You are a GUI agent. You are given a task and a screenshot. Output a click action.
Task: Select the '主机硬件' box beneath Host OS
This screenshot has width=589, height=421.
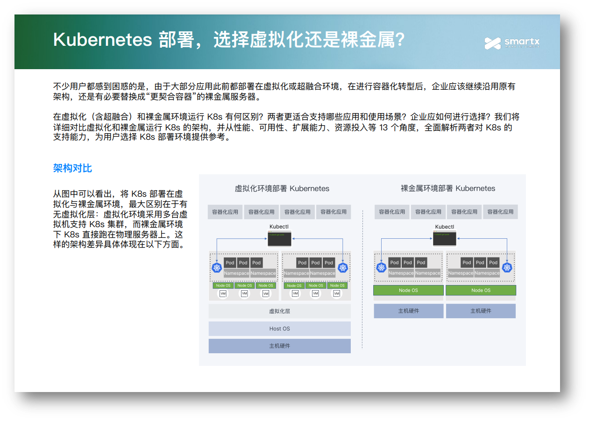279,346
